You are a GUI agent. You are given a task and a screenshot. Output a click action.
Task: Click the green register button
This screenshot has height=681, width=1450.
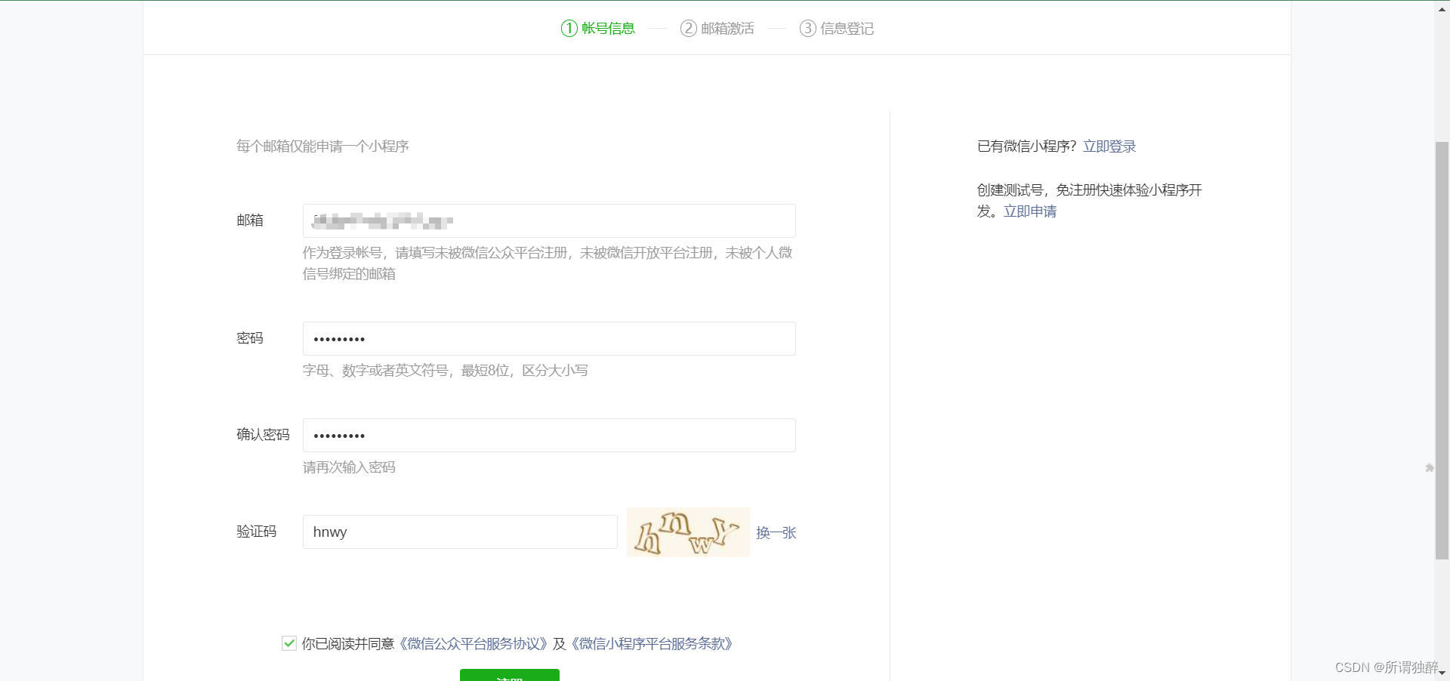(510, 675)
